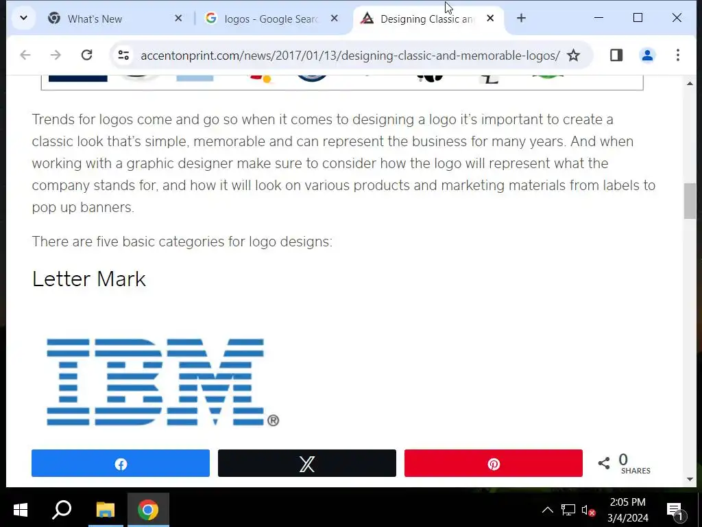Close the logos Google Search tab
This screenshot has height=527, width=702.
point(334,19)
